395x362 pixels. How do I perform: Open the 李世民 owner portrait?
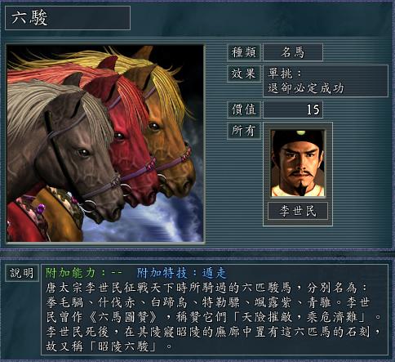click(x=298, y=163)
